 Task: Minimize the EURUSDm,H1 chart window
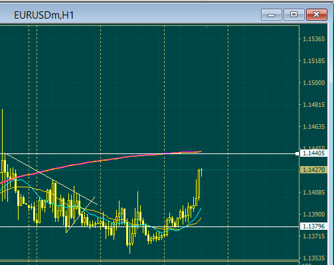point(272,15)
